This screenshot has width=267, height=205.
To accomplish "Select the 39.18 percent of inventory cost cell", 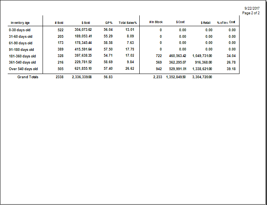I will click(231, 69).
